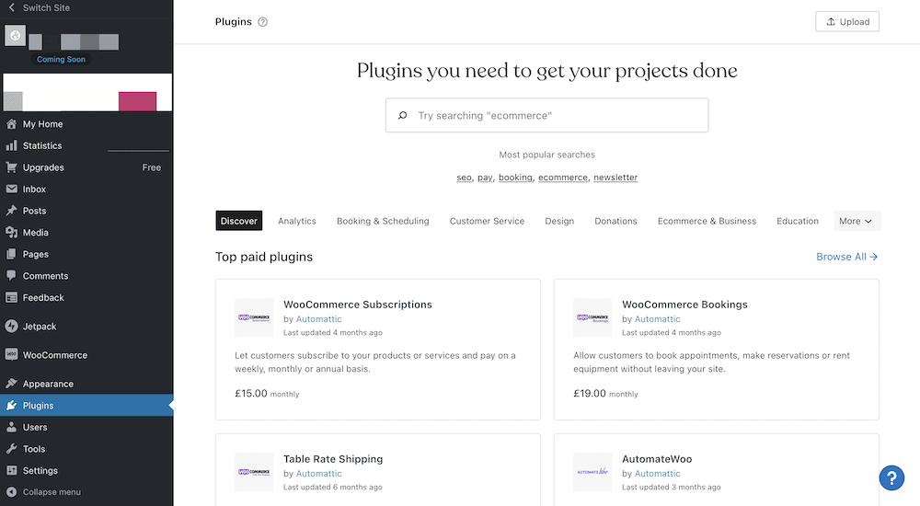This screenshot has height=506, width=920.
Task: Click the £19.00 monthly price text
Action: [x=605, y=393]
